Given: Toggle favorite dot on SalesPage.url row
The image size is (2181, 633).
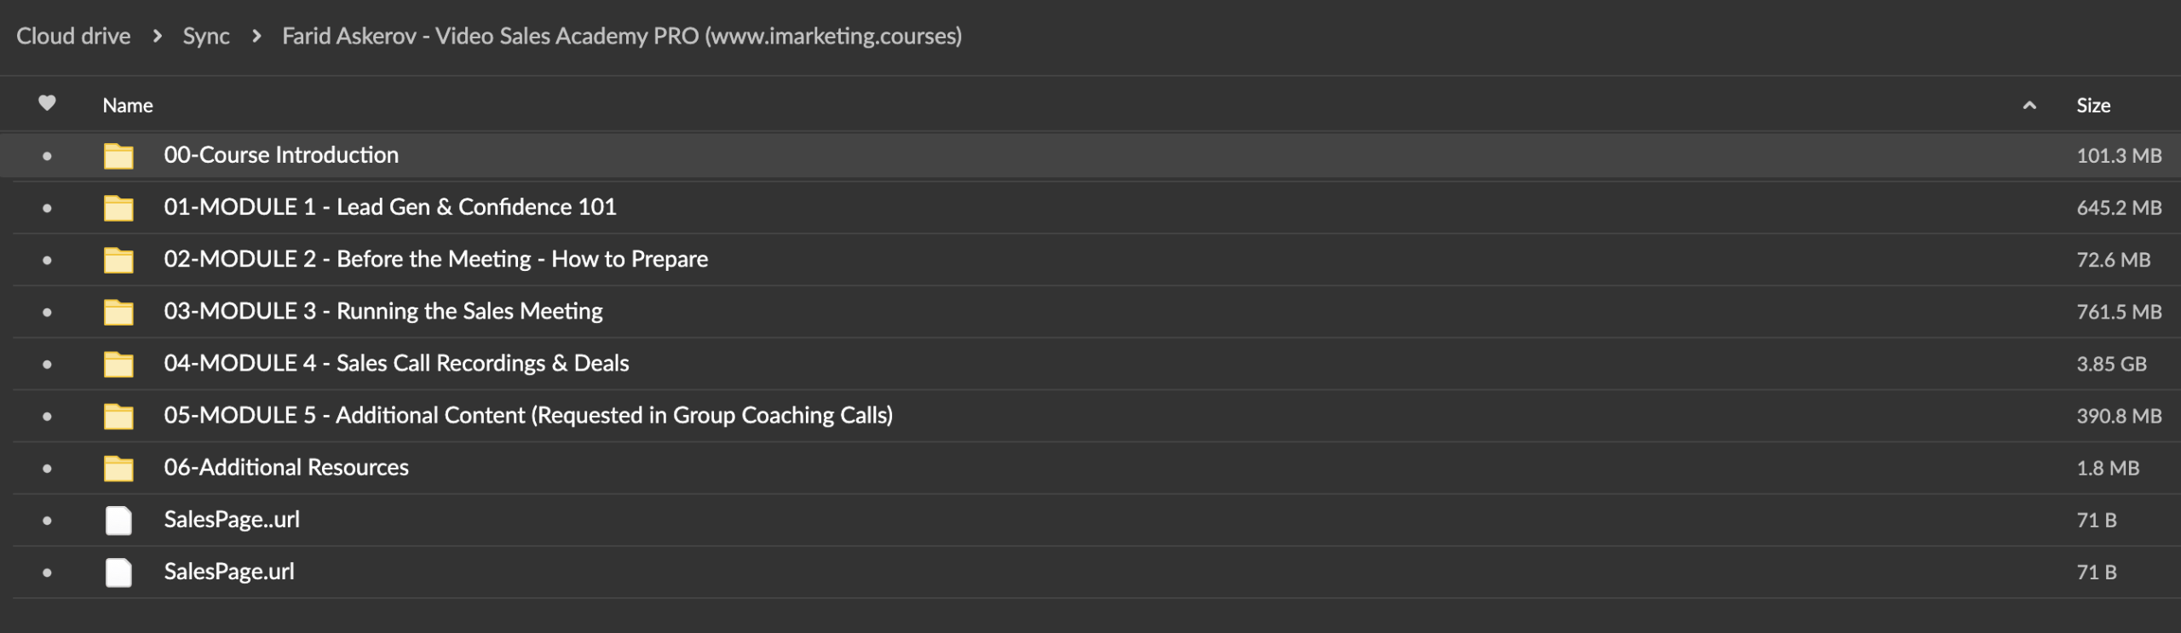Looking at the screenshot, I should point(47,572).
